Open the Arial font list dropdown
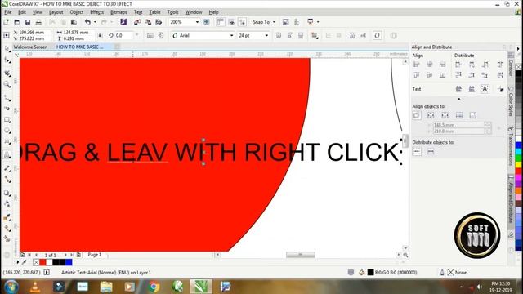Viewport: 523px width, 294px height. (x=232, y=35)
